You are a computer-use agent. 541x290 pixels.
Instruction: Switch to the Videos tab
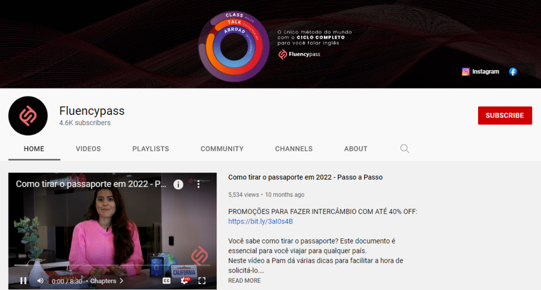pyautogui.click(x=88, y=149)
